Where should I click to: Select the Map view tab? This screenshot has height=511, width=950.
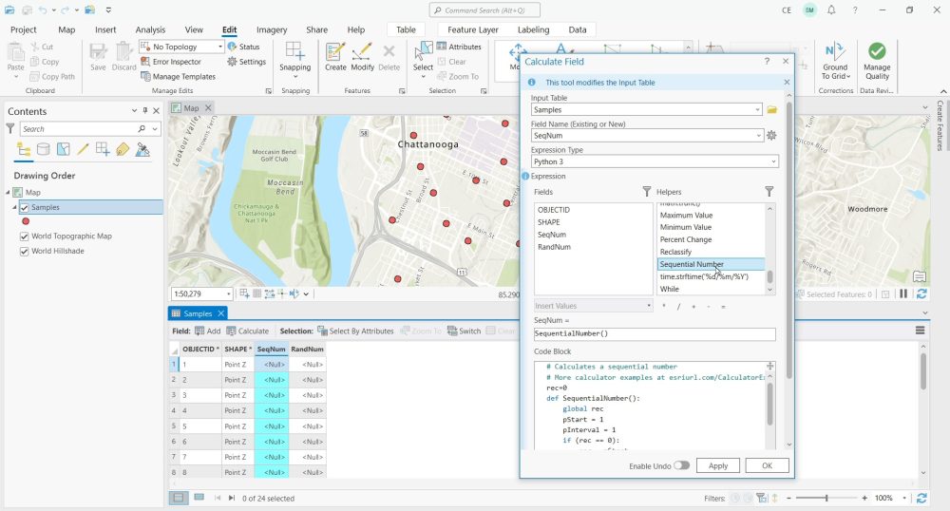(x=192, y=107)
